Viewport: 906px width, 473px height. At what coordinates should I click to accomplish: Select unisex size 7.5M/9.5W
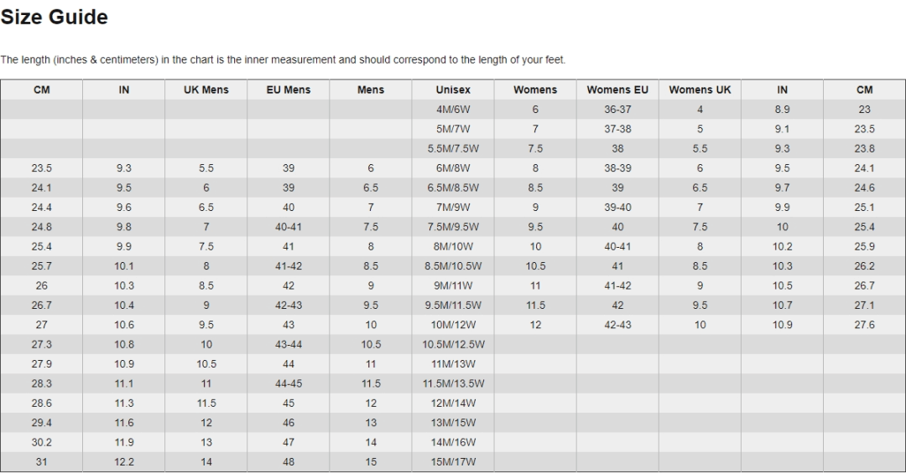point(453,227)
